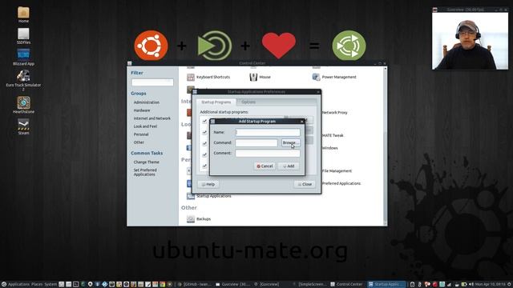This screenshot has height=288, width=513.
Task: Switch to Control Center task in panel
Action: 347,285
